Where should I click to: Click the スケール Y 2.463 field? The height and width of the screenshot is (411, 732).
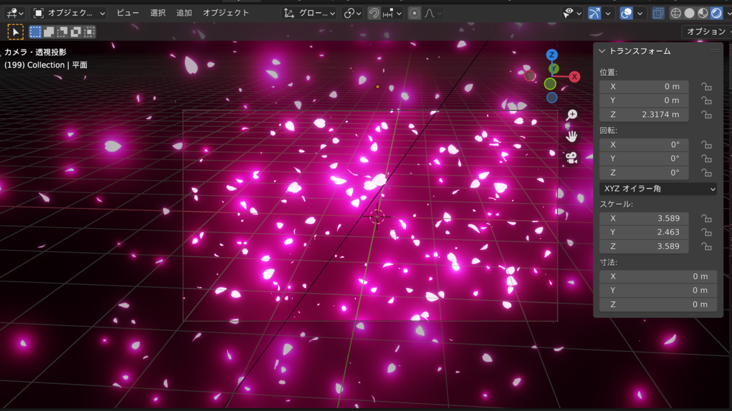(x=644, y=232)
